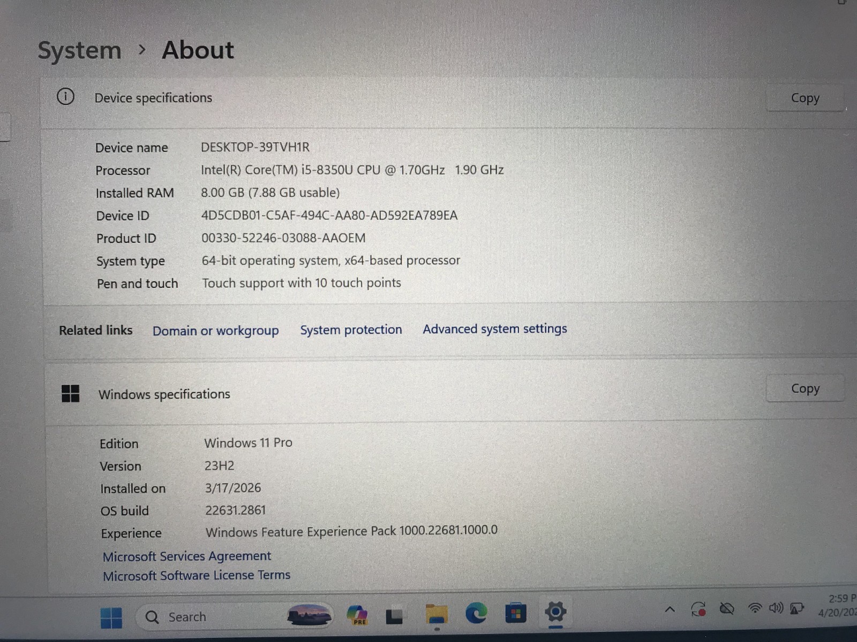Open Task View from the taskbar
This screenshot has height=642, width=857.
click(x=394, y=616)
